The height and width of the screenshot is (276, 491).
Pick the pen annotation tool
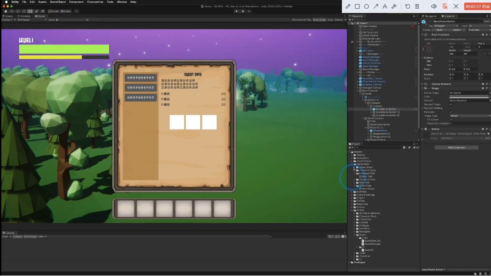[348, 6]
